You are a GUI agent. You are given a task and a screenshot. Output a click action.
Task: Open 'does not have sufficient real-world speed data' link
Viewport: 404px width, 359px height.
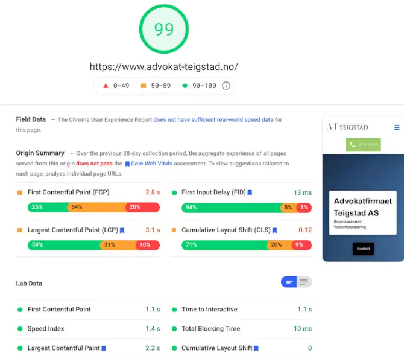pos(213,120)
